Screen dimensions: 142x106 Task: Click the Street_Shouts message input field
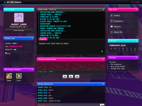68,105
